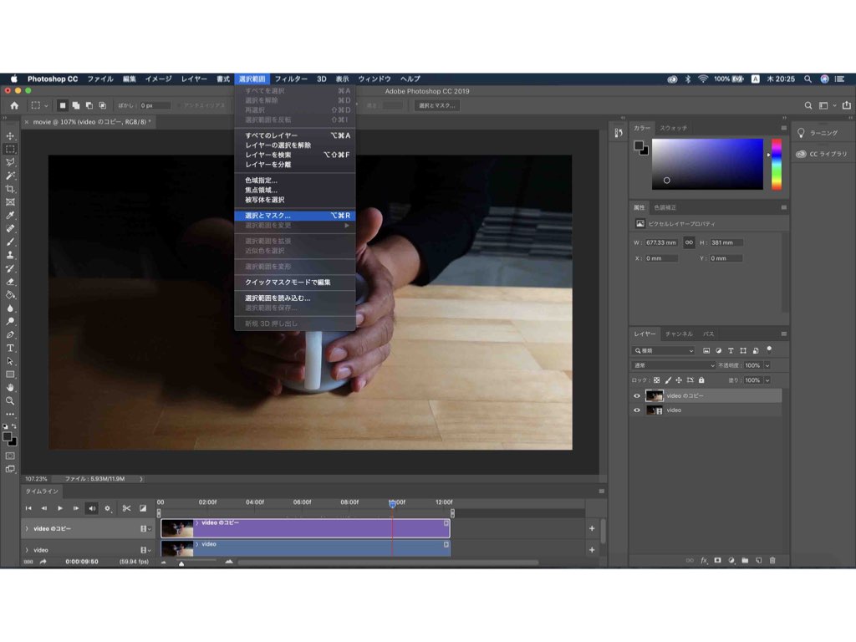Switch to the チャンネル tab
856x642 pixels.
(x=679, y=334)
